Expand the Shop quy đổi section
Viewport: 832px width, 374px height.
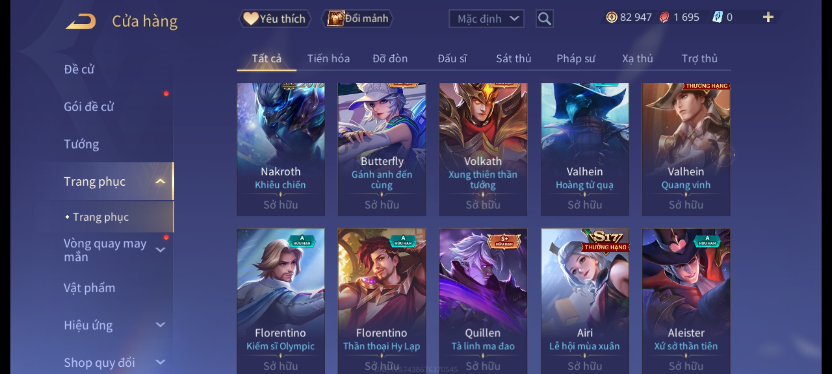pos(160,362)
